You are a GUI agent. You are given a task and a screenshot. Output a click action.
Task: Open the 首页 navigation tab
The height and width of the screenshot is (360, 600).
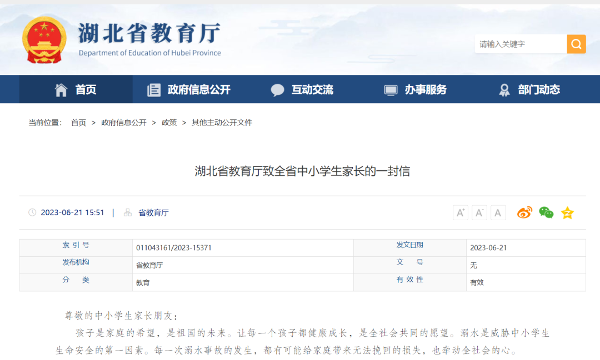[76, 90]
